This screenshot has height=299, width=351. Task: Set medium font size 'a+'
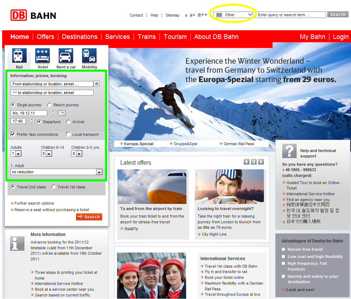(x=192, y=15)
